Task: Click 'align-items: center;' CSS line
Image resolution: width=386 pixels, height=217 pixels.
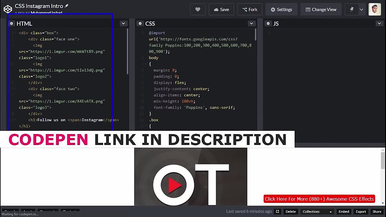Action: pos(177,95)
